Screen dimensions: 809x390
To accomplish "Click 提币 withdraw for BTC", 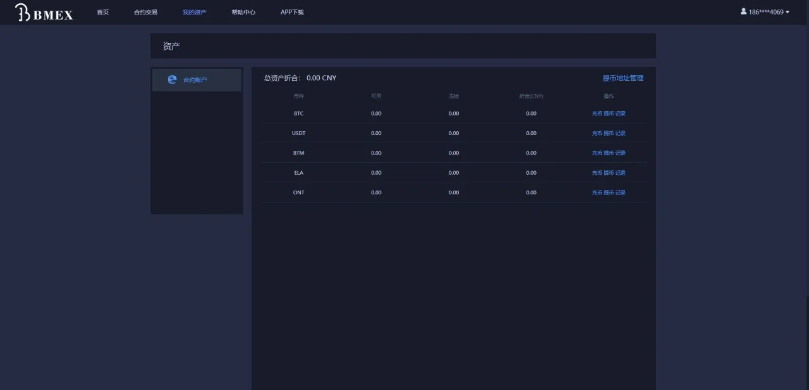I will (609, 114).
